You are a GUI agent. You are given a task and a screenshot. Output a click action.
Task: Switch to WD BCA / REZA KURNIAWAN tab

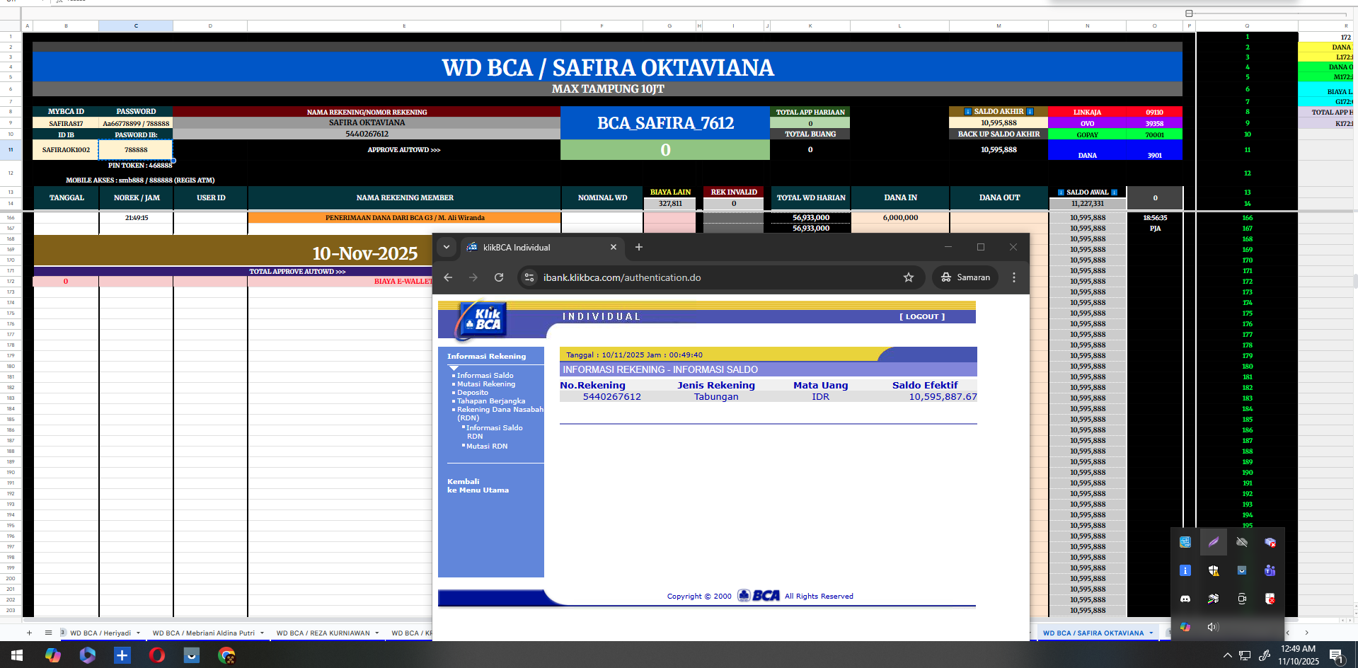click(x=323, y=633)
